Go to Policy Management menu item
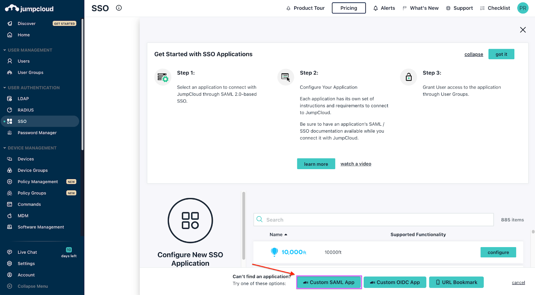 click(x=38, y=182)
